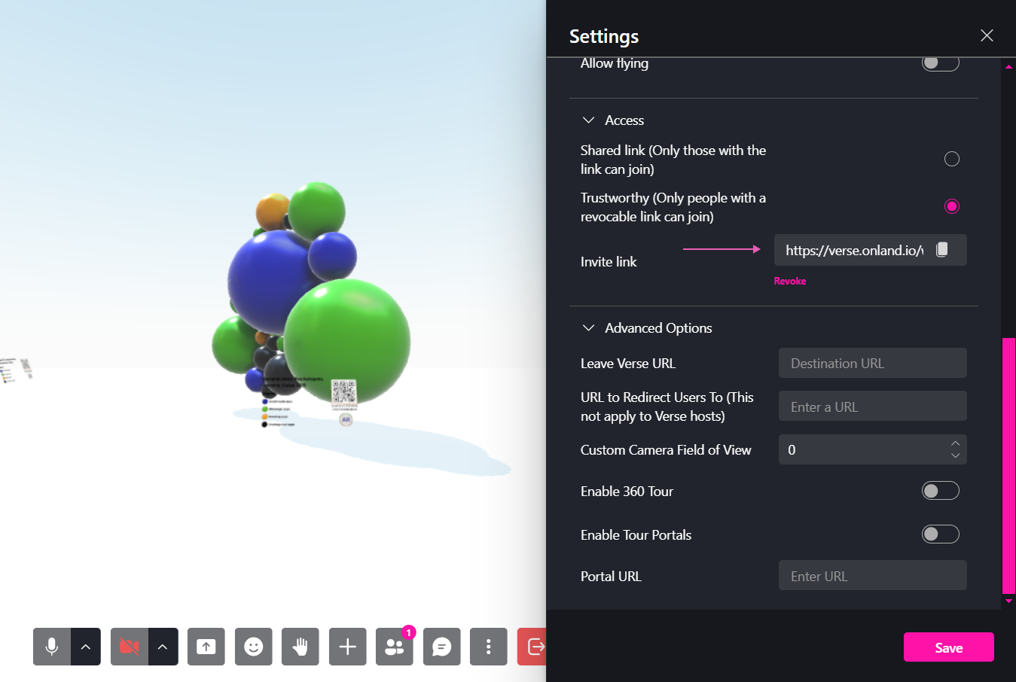This screenshot has height=682, width=1016.
Task: Click the Destination URL input field
Action: coord(872,363)
